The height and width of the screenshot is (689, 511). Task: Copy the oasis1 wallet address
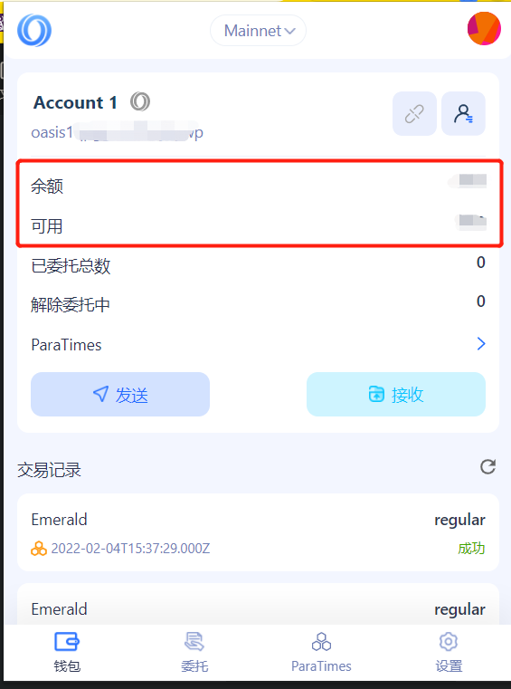coord(118,132)
